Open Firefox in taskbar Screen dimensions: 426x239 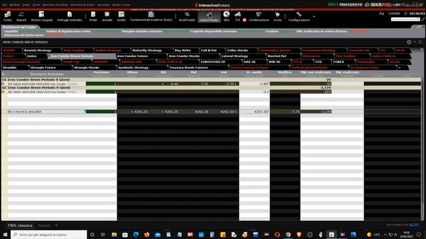tap(146, 234)
